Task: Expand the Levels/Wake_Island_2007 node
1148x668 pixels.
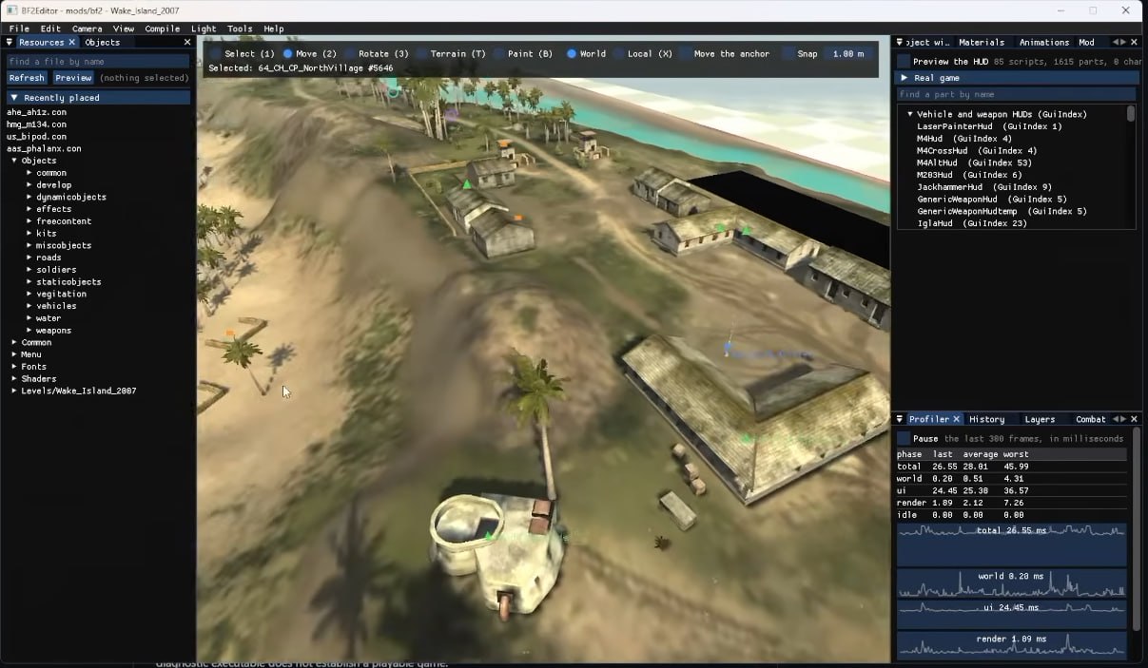Action: click(x=14, y=391)
